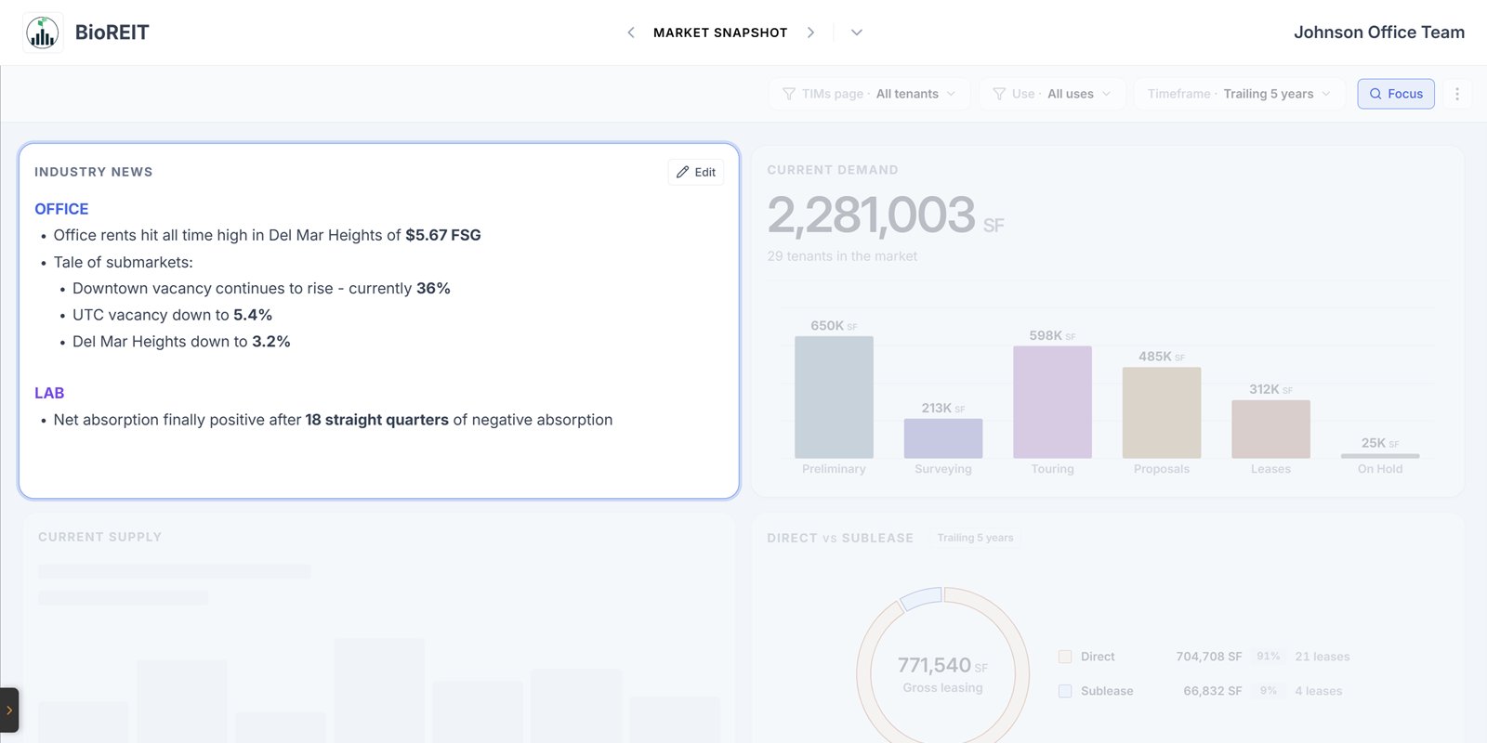This screenshot has width=1487, height=743.
Task: Click the magnifier icon in Focus button
Action: pos(1375,94)
